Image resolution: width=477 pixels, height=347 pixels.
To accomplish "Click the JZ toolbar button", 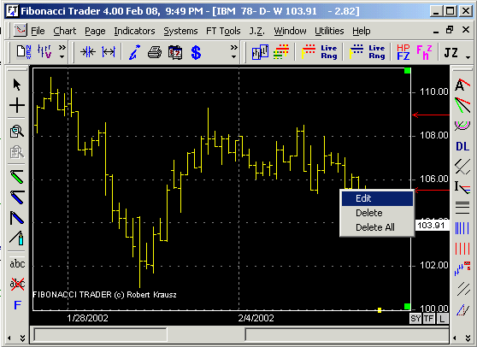I will click(450, 53).
